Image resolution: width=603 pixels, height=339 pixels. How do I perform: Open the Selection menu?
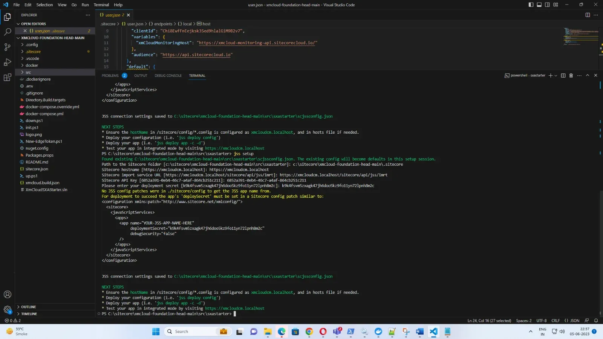44,5
